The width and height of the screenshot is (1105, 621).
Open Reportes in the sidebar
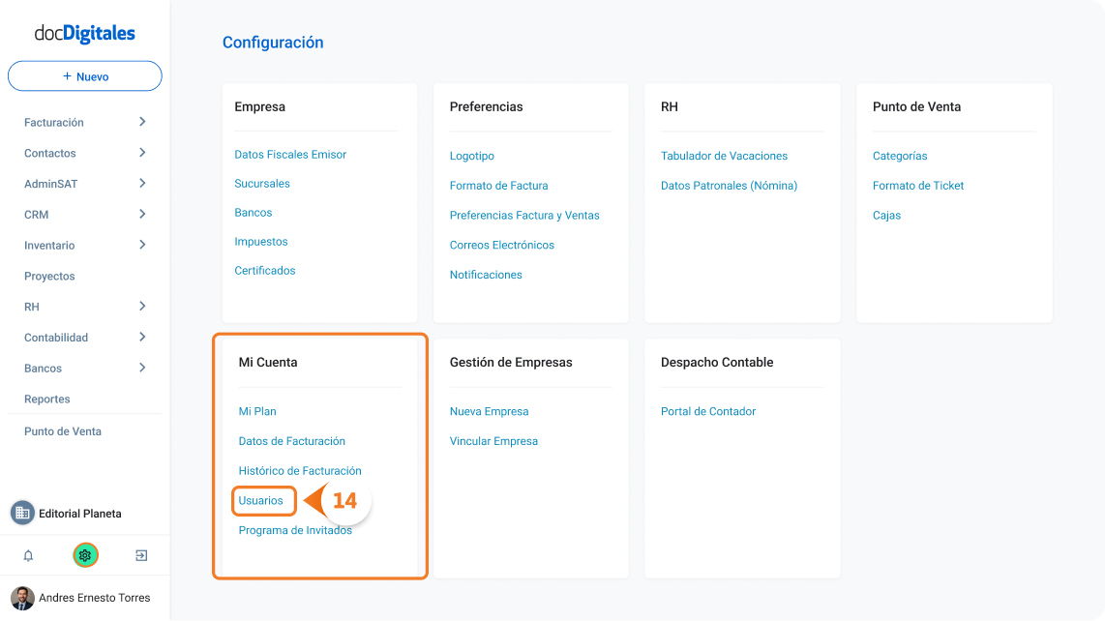point(47,399)
